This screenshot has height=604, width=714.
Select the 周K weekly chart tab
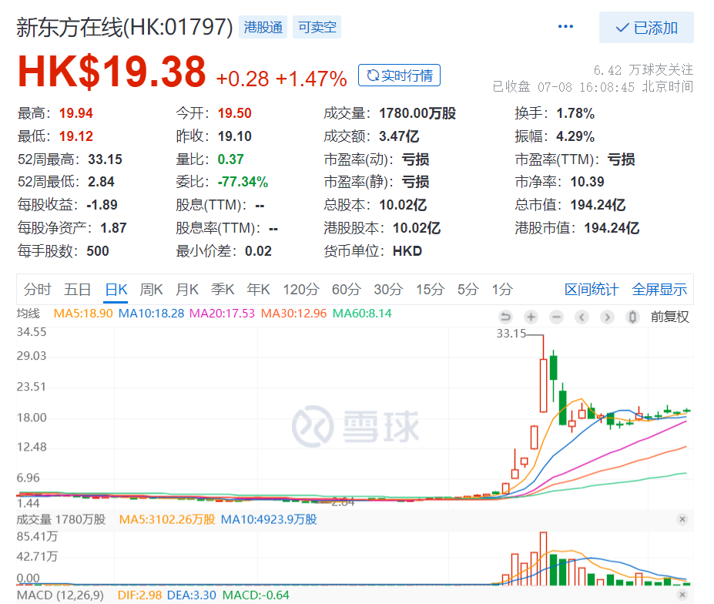151,290
